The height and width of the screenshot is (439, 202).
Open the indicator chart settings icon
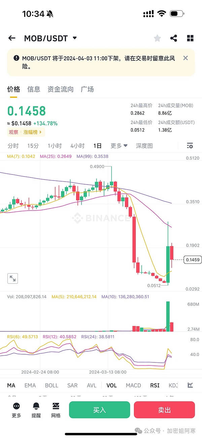190,385
